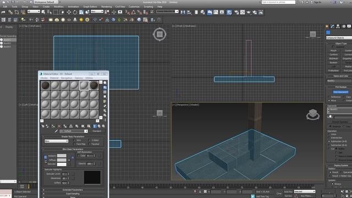Open the selection filter All dropdown

pyautogui.click(x=34, y=12)
